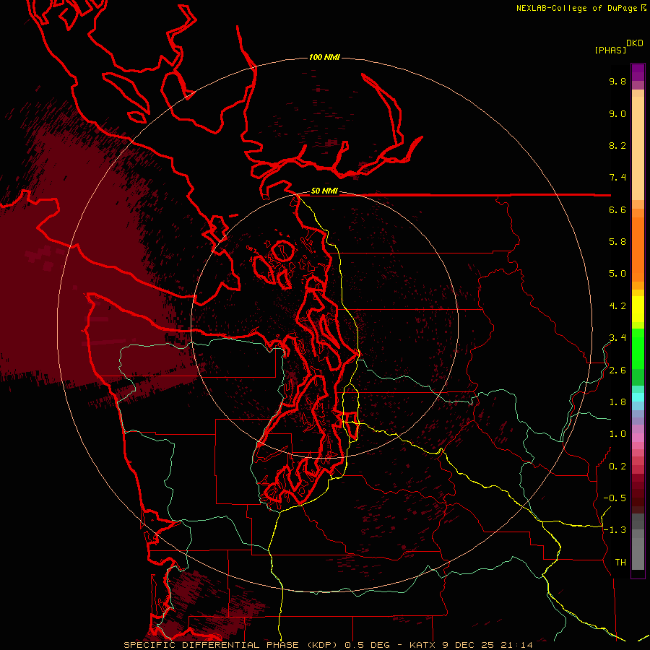
Task: Click the yellow segment of the color bar
Action: (x=638, y=309)
